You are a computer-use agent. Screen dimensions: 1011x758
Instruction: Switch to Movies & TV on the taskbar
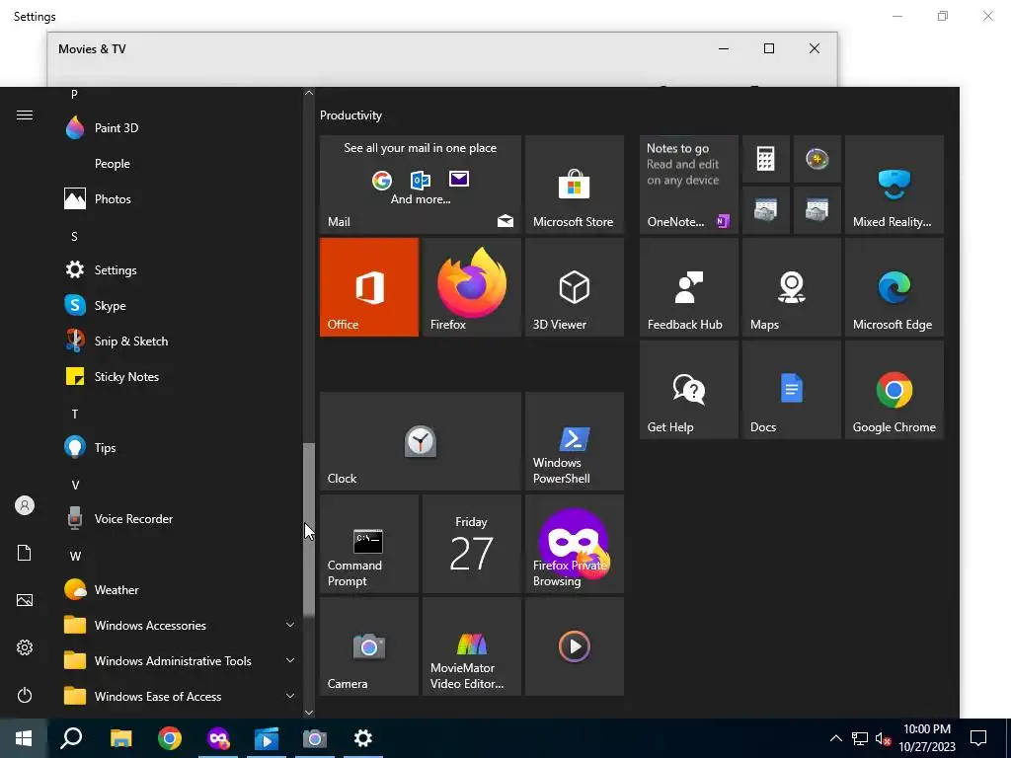(x=267, y=738)
